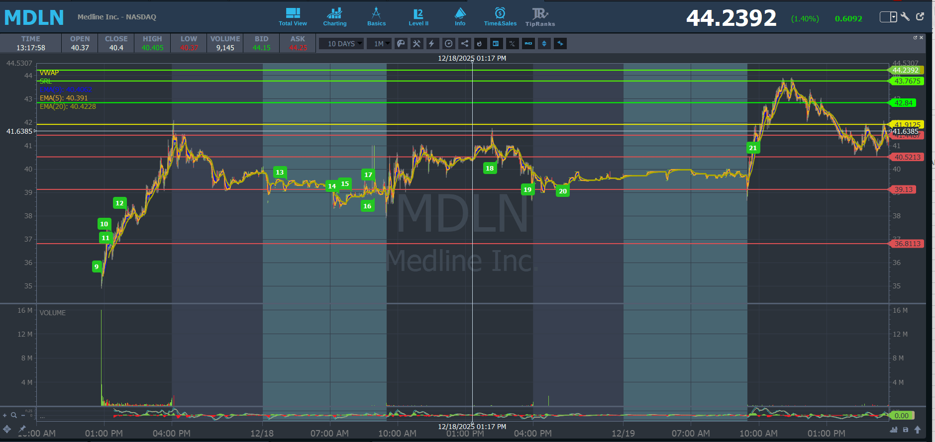Click the share chart icon
The image size is (935, 442).
point(464,44)
